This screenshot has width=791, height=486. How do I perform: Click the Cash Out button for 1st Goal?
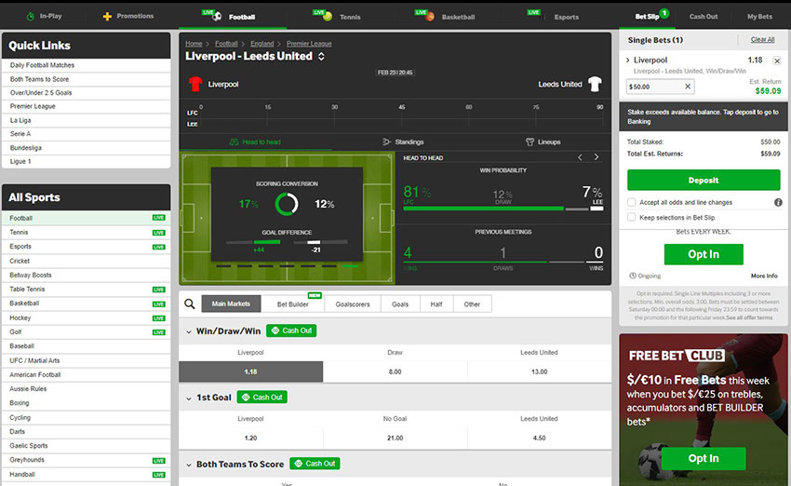tap(262, 398)
